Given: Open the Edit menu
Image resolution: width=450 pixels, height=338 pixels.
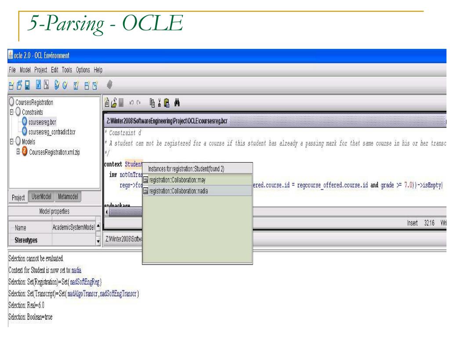Looking at the screenshot, I should [x=54, y=70].
